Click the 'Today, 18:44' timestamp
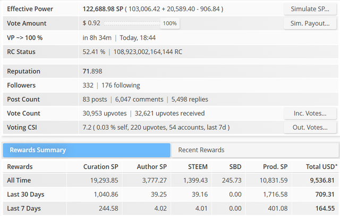The height and width of the screenshot is (216, 340). (x=138, y=38)
